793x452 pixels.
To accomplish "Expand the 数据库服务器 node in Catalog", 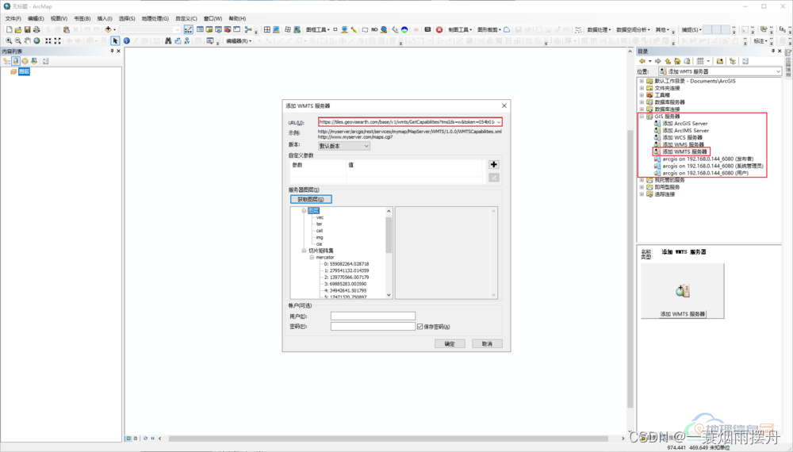I will tap(642, 102).
